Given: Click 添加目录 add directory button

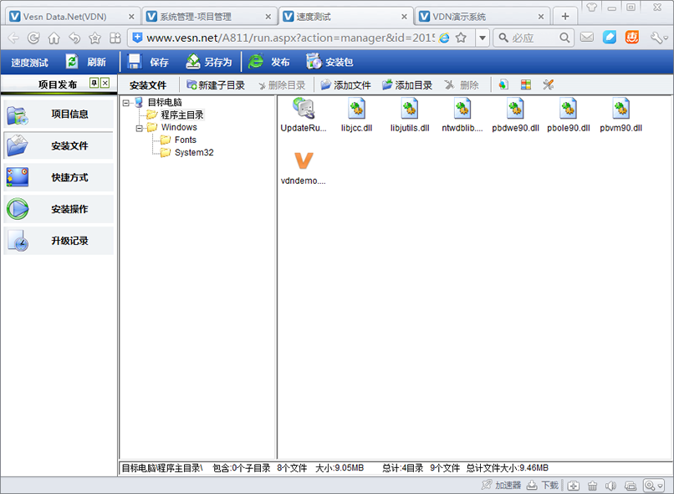Looking at the screenshot, I should (407, 85).
